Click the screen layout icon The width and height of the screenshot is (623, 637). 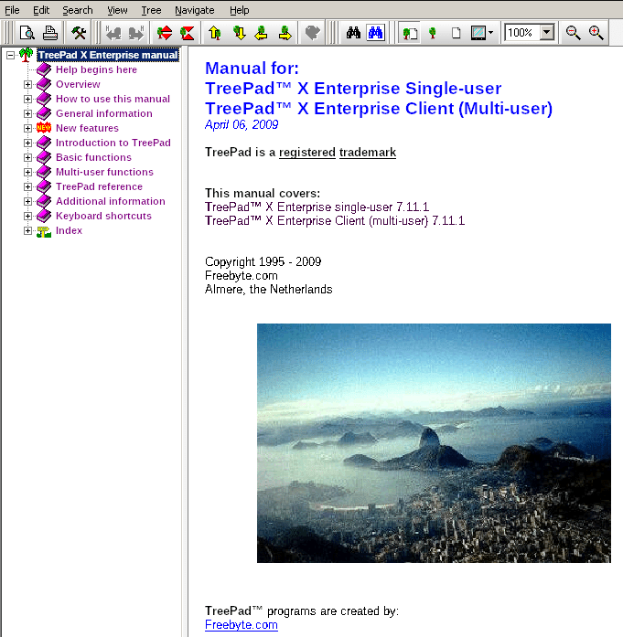(x=478, y=33)
